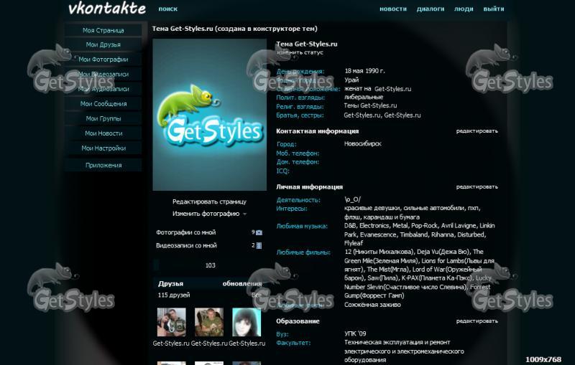Click либеральные political views link
The height and width of the screenshot is (365, 575).
[x=364, y=98]
